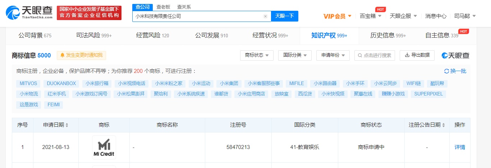
Task: Open the 经营状况 tab
Action: (x=270, y=35)
